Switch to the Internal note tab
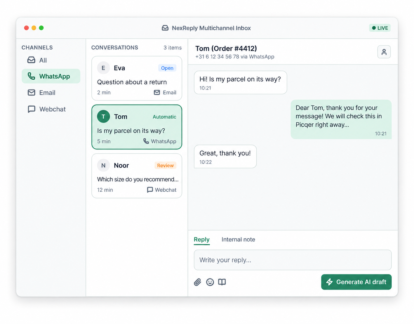 [x=238, y=240]
